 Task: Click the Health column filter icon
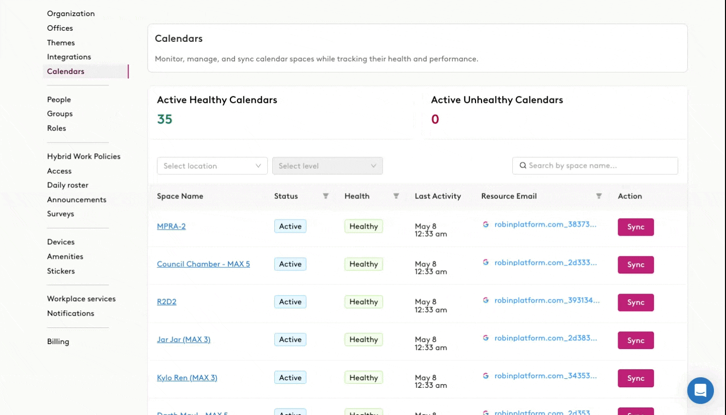click(x=396, y=196)
